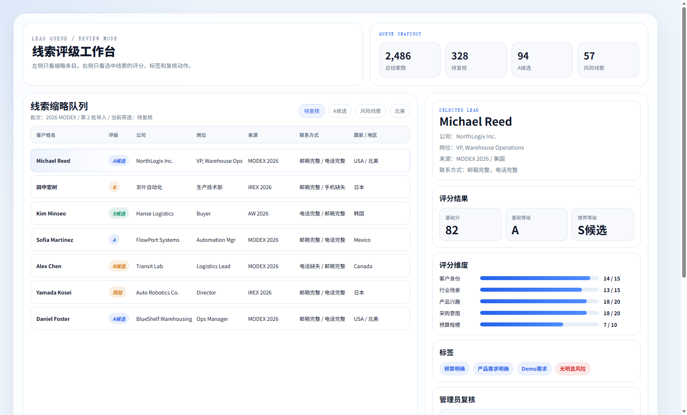
Task: Select the Sofia Martinez lead row
Action: 220,239
